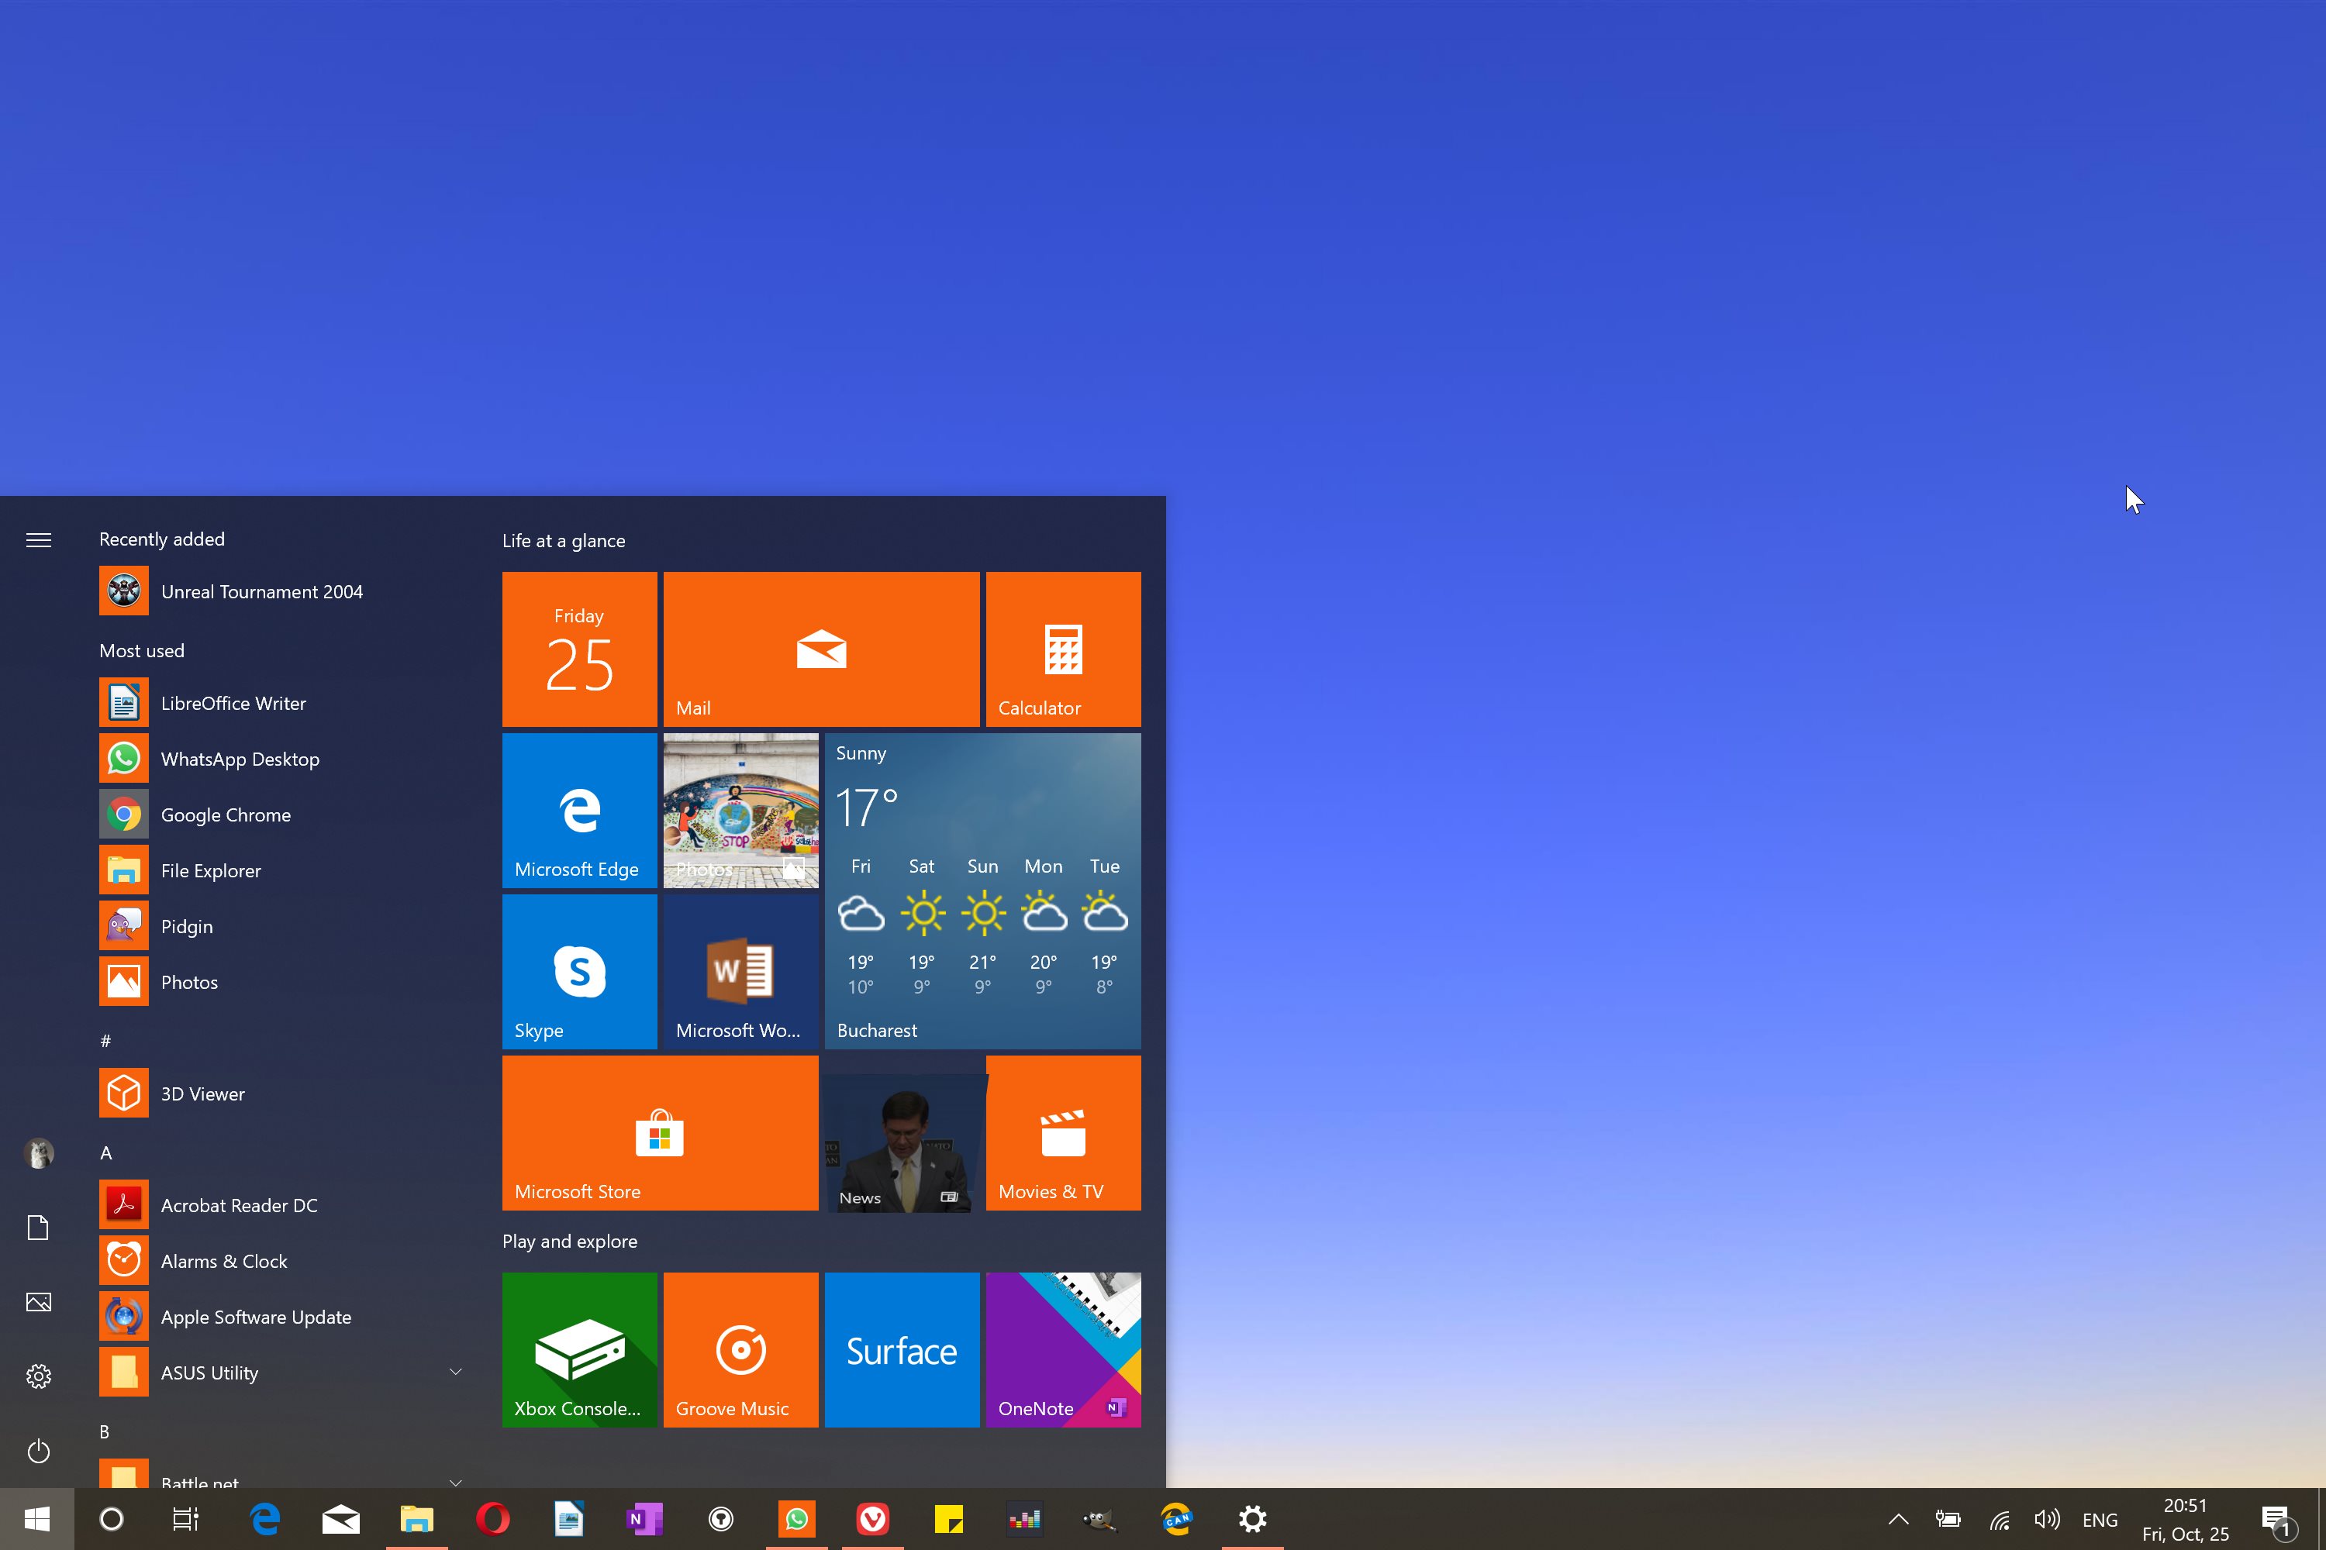Image resolution: width=2326 pixels, height=1550 pixels.
Task: Switch the ENG input language indicator
Action: tap(2100, 1519)
